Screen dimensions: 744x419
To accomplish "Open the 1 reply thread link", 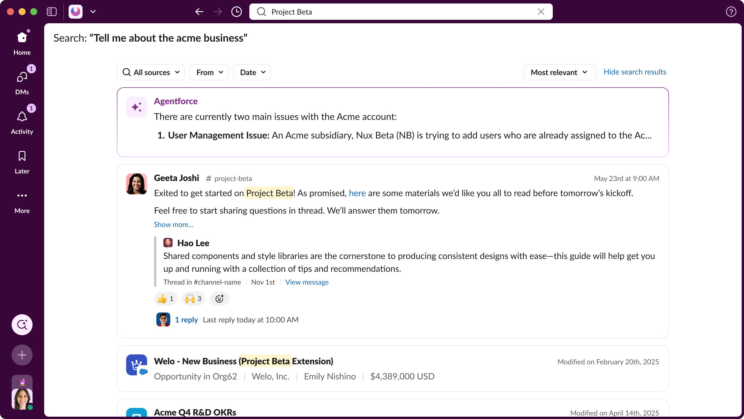I will pos(186,320).
